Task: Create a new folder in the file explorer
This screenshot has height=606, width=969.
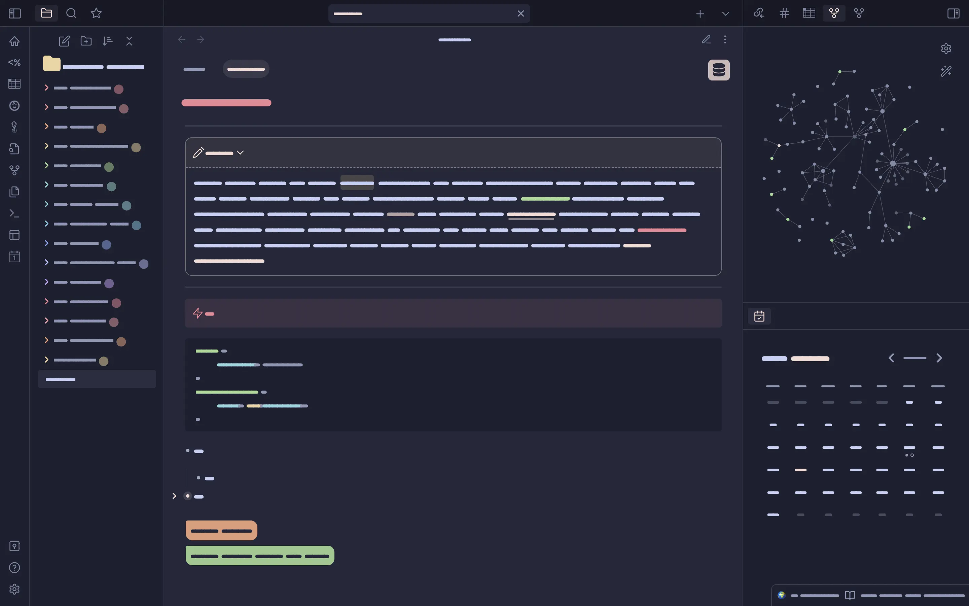Action: click(86, 41)
